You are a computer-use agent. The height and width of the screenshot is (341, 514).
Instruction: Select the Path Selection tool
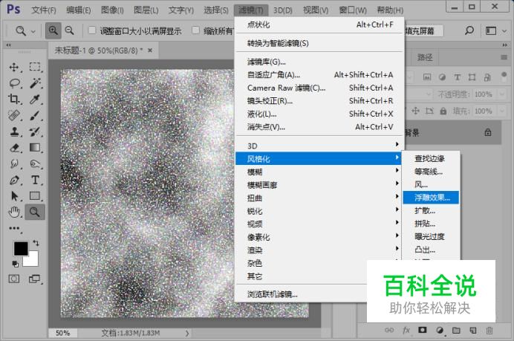click(14, 196)
